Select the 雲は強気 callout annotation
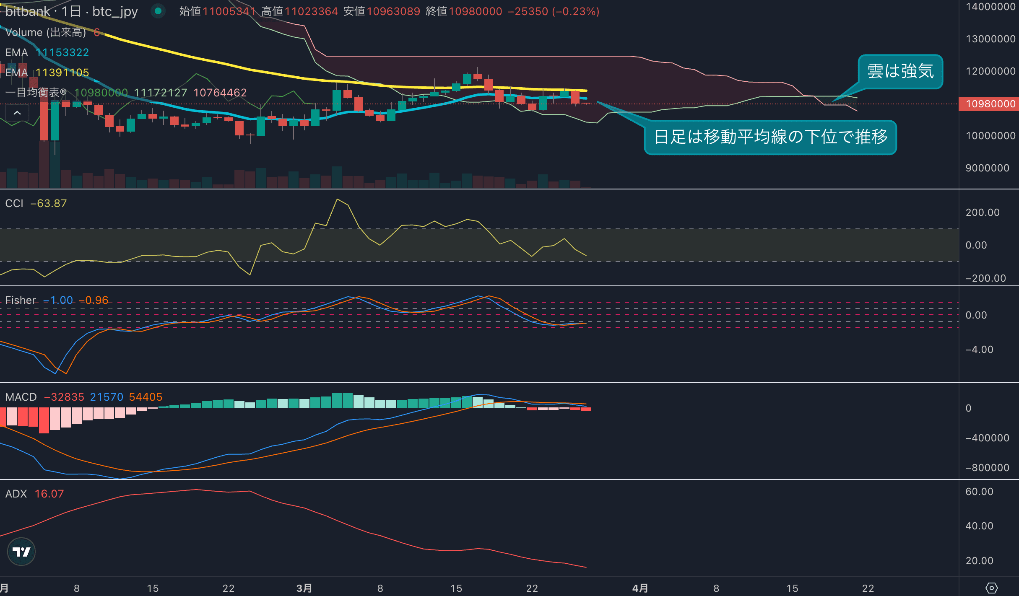Image resolution: width=1019 pixels, height=596 pixels. 900,71
